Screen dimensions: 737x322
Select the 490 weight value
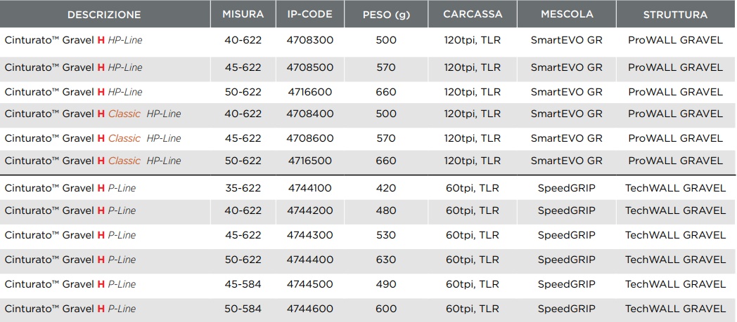click(x=386, y=284)
